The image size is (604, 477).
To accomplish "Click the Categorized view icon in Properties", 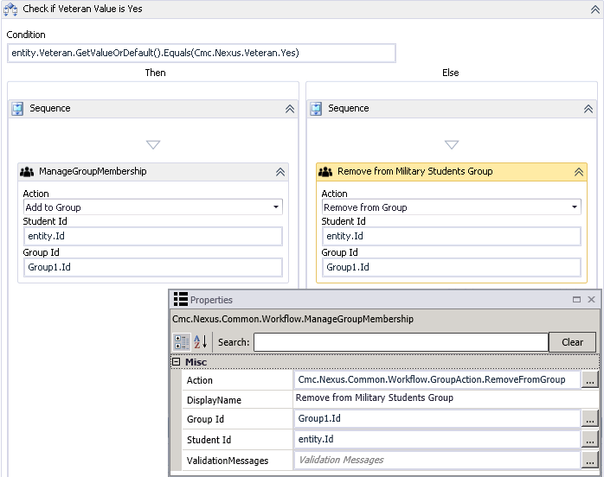I will pyautogui.click(x=183, y=342).
